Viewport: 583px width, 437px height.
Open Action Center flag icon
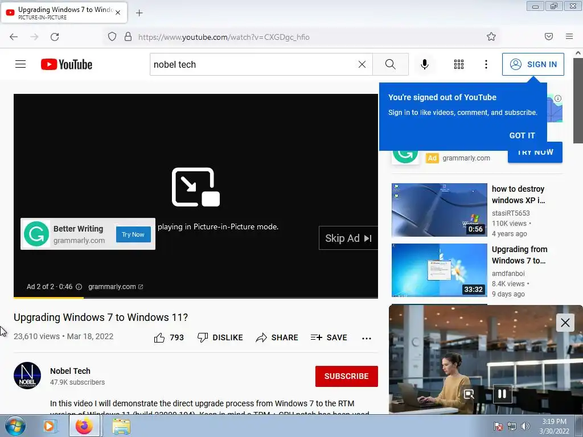tap(498, 426)
